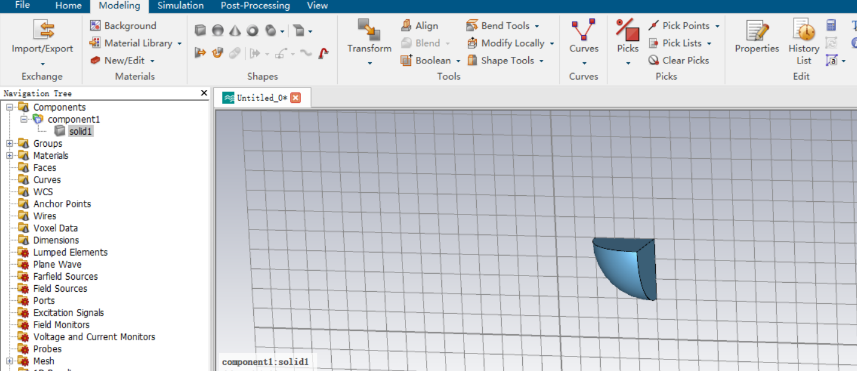Select the Ports tree item
The width and height of the screenshot is (857, 371).
(x=44, y=300)
